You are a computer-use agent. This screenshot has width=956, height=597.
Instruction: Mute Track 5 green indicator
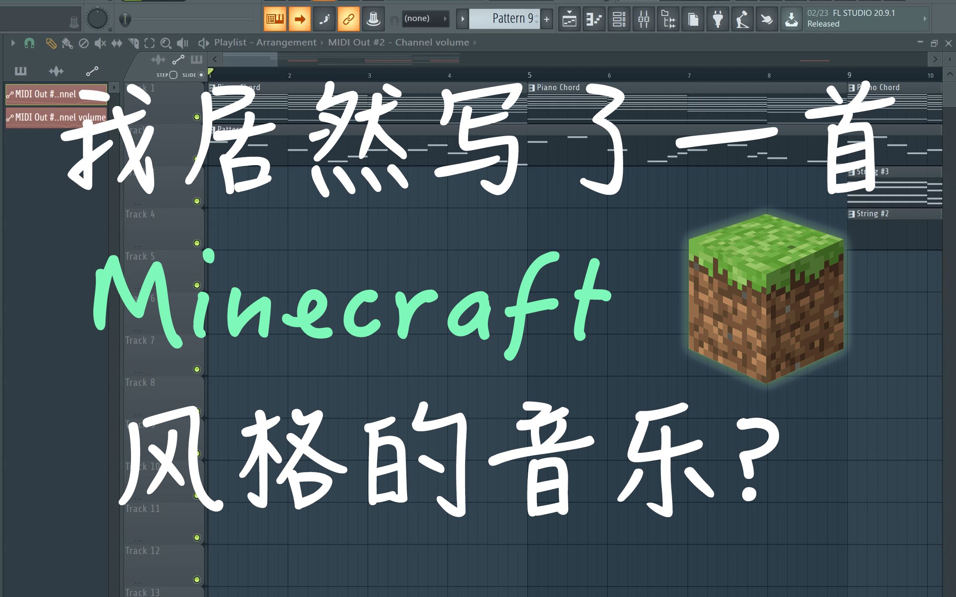197,285
